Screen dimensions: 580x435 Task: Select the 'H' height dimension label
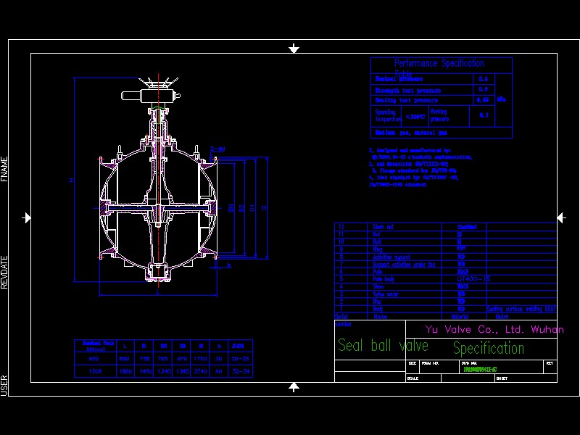[71, 180]
